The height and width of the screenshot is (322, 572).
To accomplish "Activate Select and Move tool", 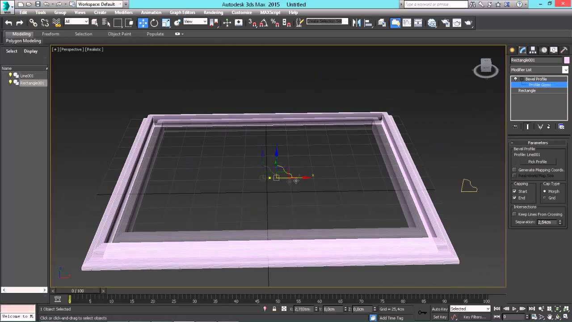I will coord(143,23).
